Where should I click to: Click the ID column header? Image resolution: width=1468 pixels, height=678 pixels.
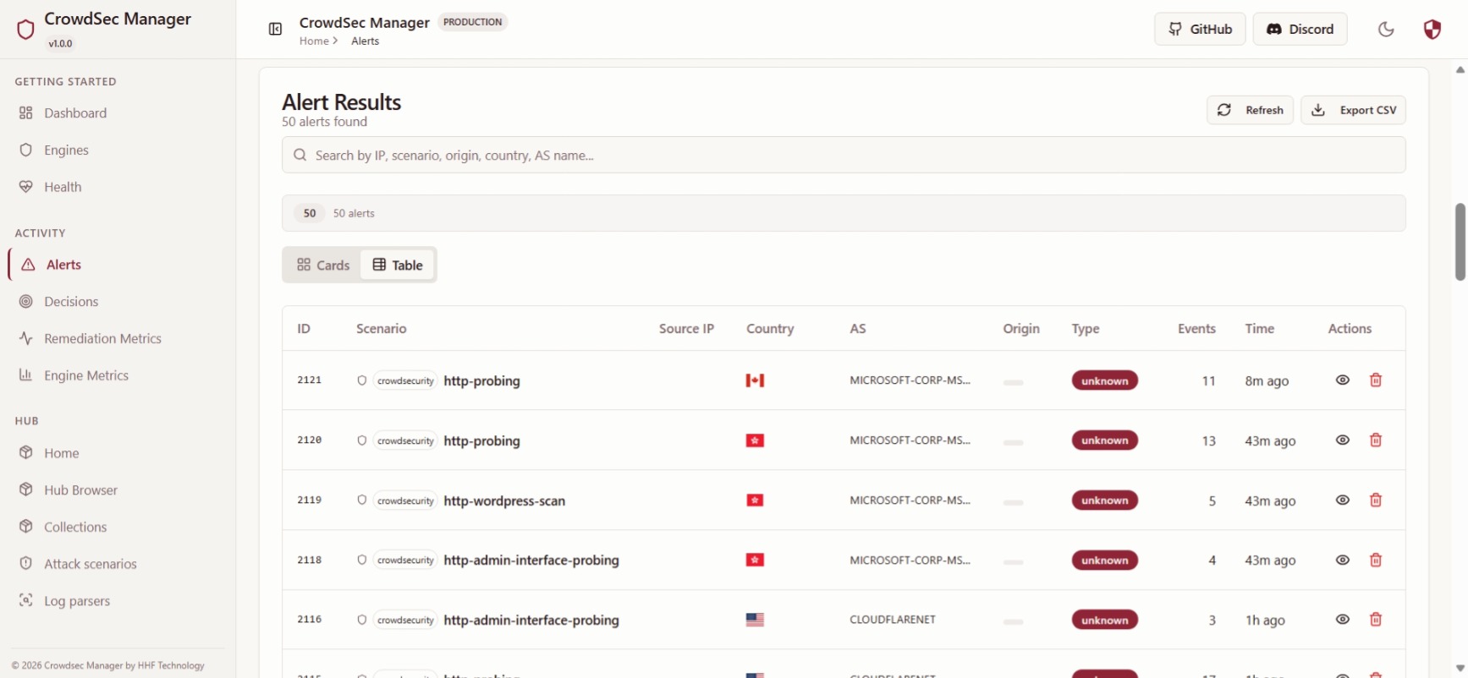304,329
